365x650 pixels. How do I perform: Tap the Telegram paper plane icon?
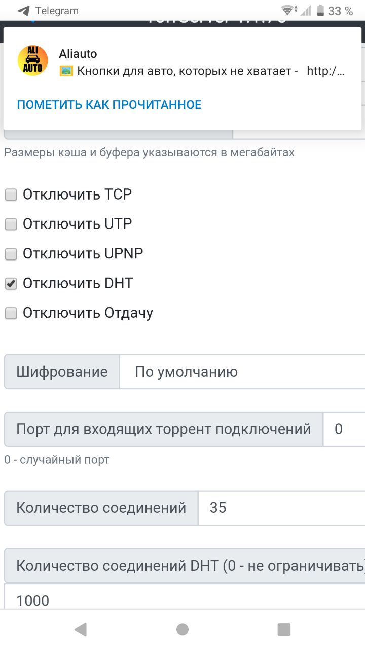click(x=23, y=11)
